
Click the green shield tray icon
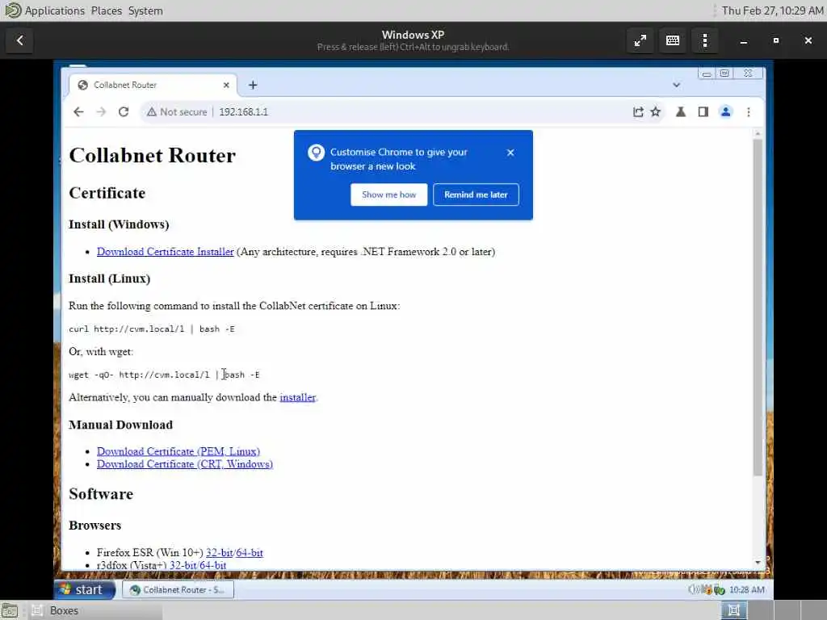[x=720, y=590]
